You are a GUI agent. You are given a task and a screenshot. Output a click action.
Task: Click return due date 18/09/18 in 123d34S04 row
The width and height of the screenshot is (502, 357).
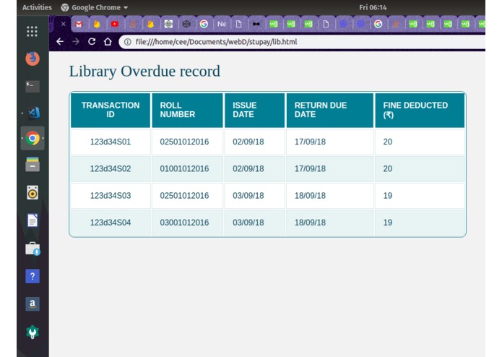click(310, 223)
